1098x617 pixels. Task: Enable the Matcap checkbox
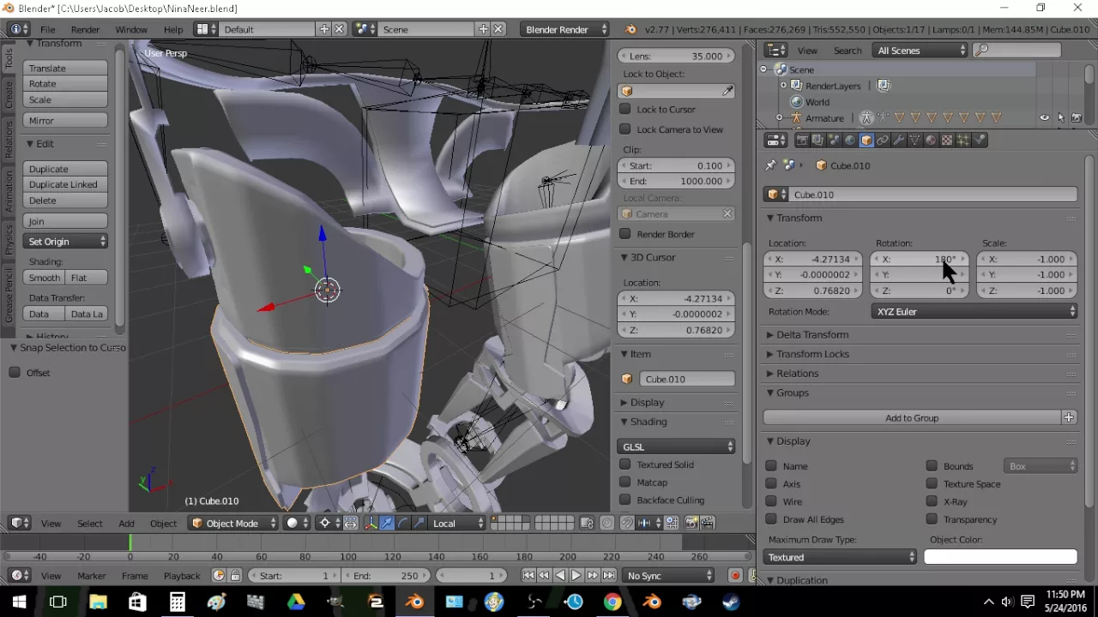coord(625,482)
